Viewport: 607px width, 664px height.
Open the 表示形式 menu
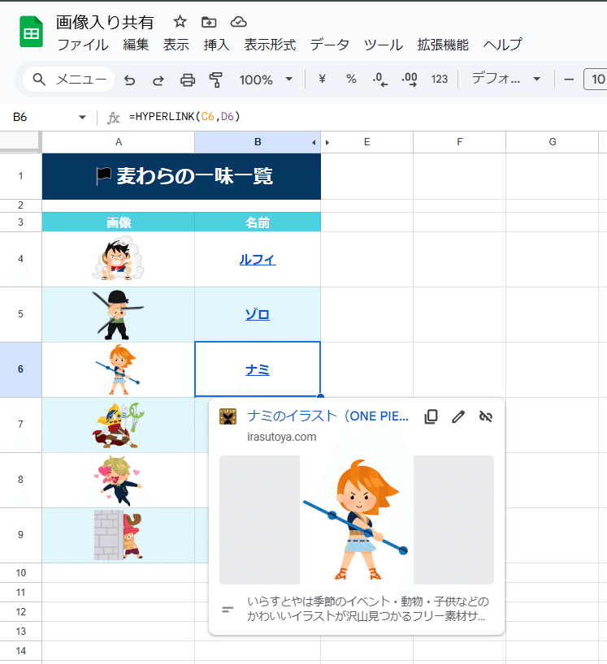click(270, 45)
